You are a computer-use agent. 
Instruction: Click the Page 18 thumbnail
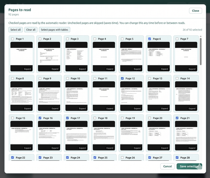pyautogui.click(x=104, y=136)
